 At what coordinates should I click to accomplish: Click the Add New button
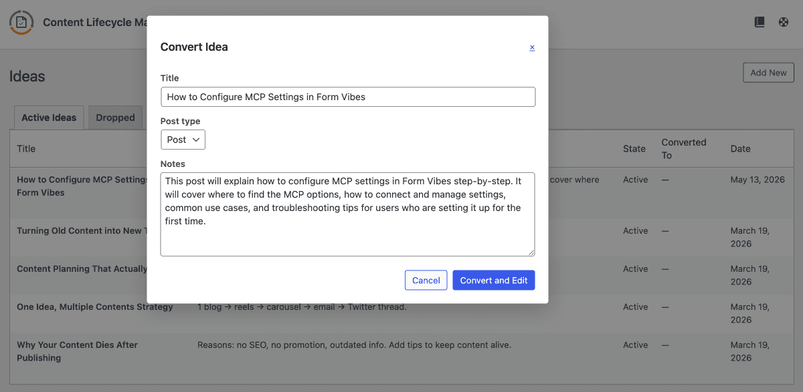click(x=768, y=73)
